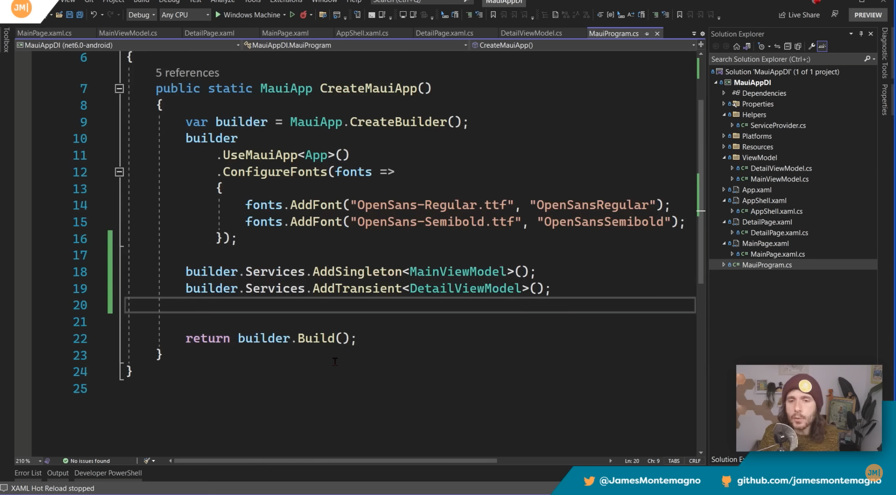
Task: Click the DetailViewModel reference on line 19
Action: point(465,288)
